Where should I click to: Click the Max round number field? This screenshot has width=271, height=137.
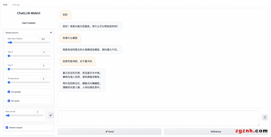click(38, 112)
